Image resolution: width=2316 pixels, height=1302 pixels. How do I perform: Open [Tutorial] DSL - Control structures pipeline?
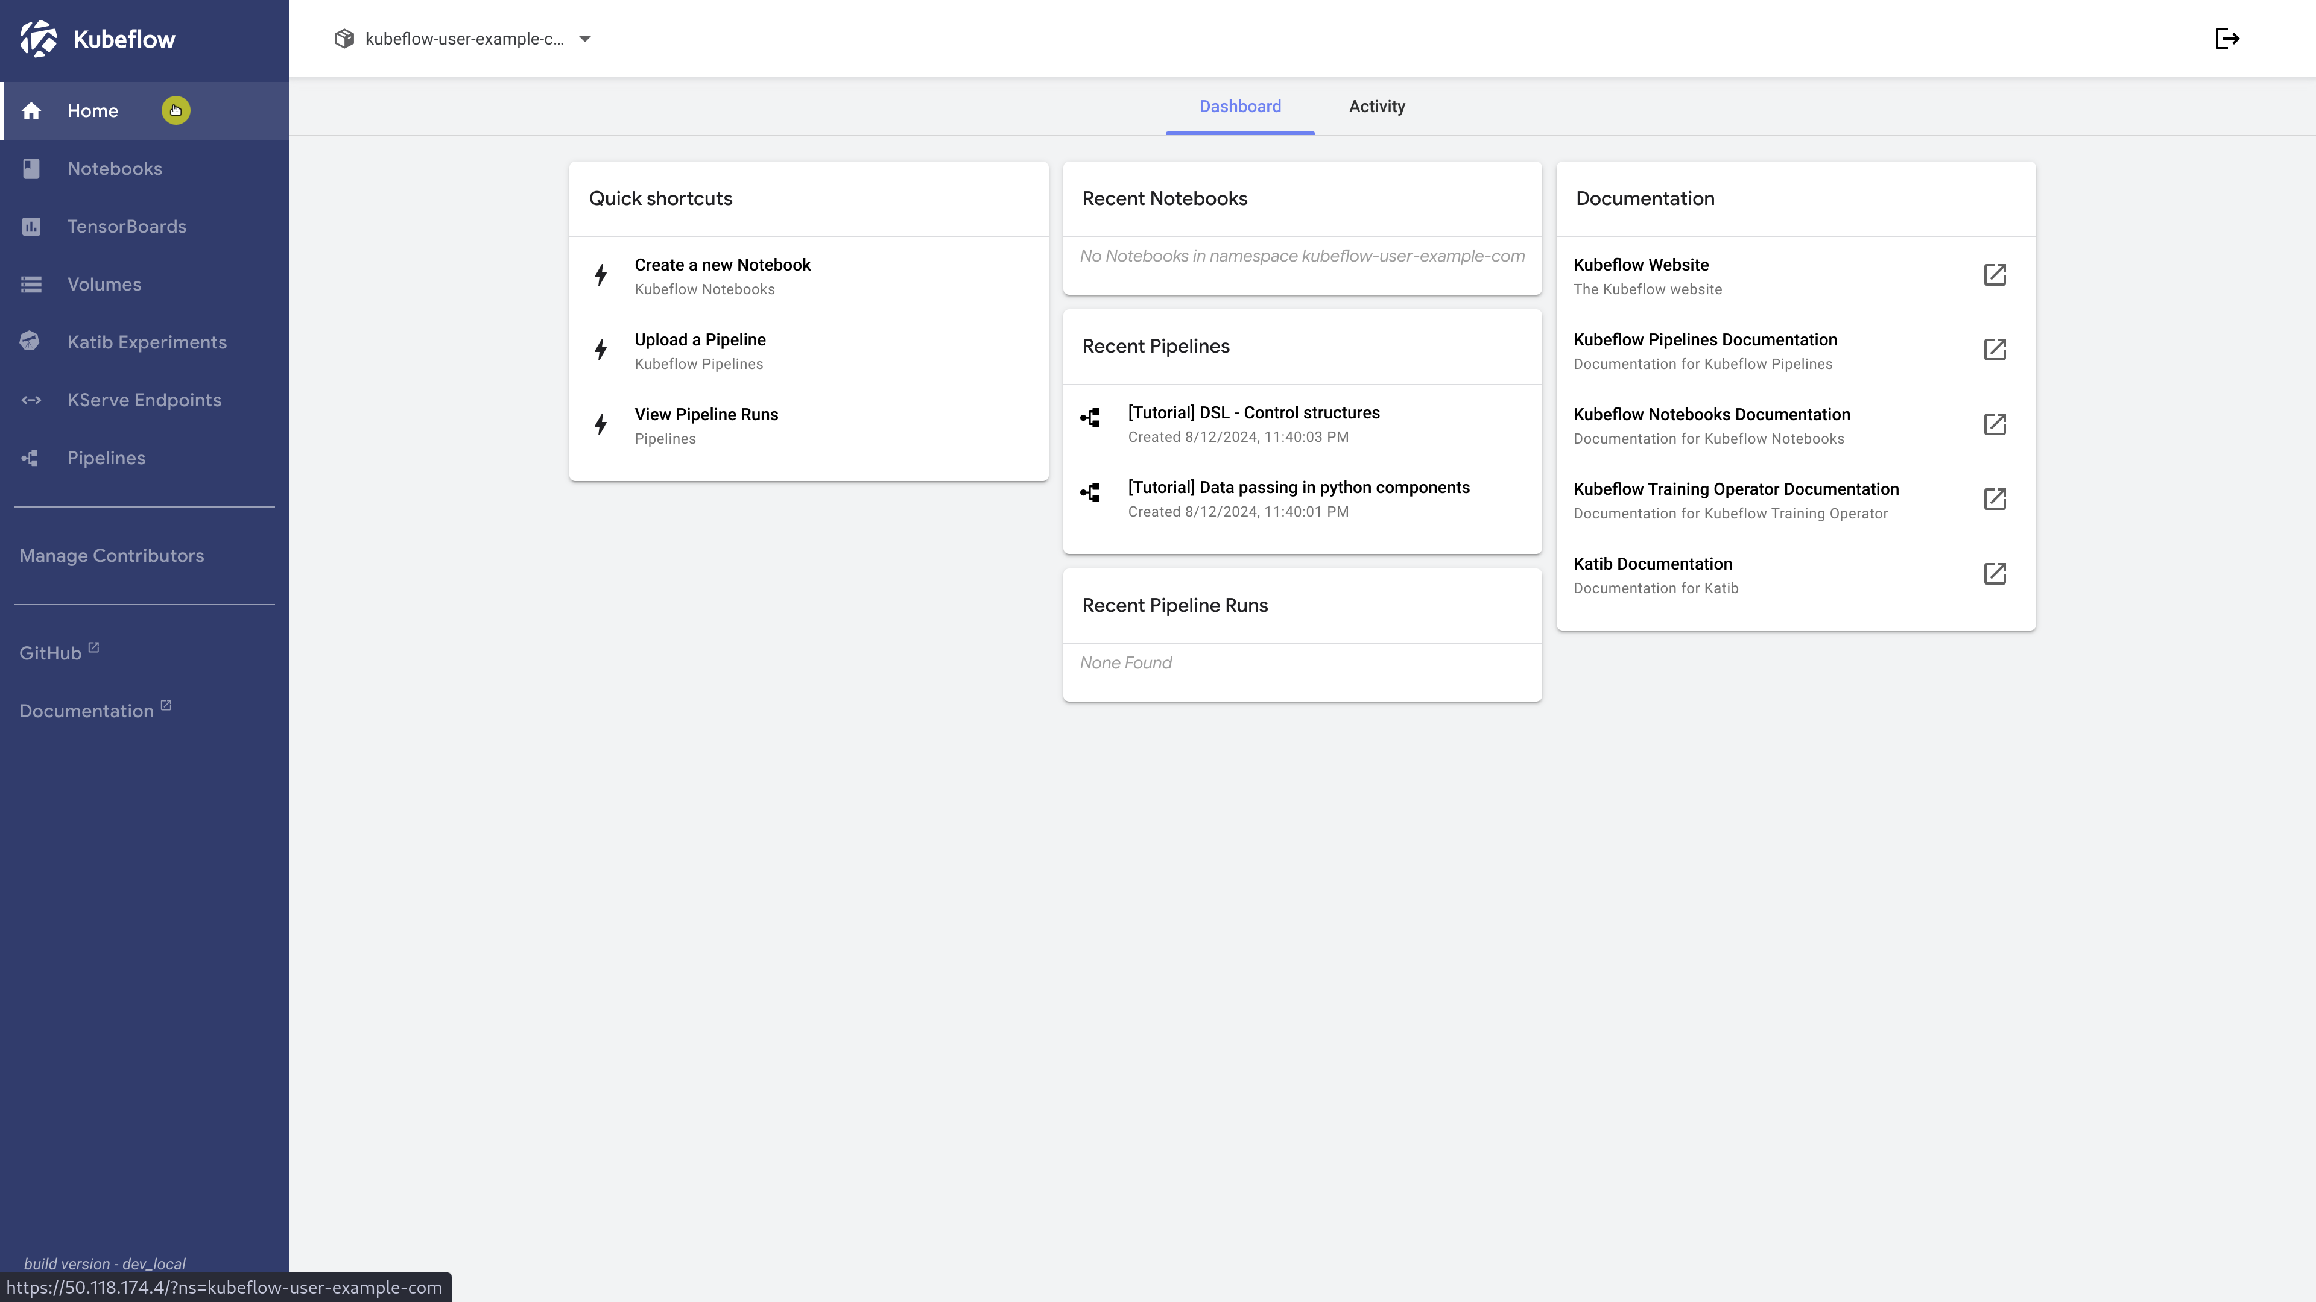point(1253,414)
